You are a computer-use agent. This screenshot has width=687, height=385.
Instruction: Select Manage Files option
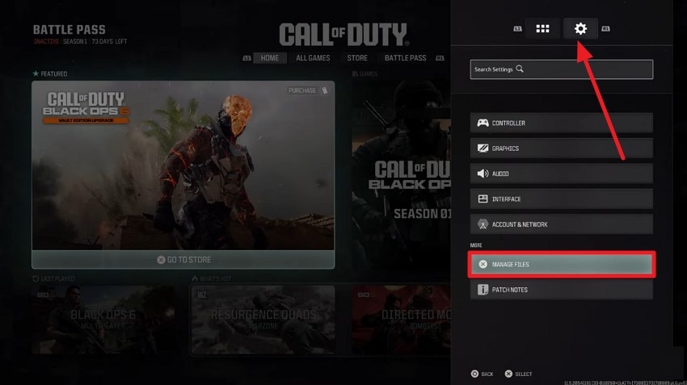coord(561,264)
